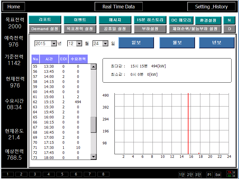Show the 월보 monthly report
Screen dimensions: 239x179
tap(177, 43)
